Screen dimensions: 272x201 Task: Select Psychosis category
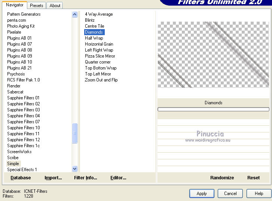pos(16,74)
